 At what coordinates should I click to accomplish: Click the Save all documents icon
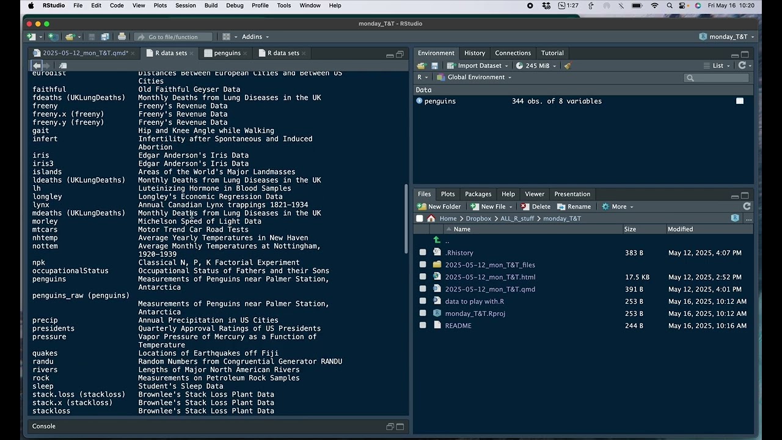104,37
